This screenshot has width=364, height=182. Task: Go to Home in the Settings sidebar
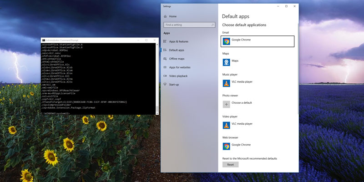click(x=172, y=16)
